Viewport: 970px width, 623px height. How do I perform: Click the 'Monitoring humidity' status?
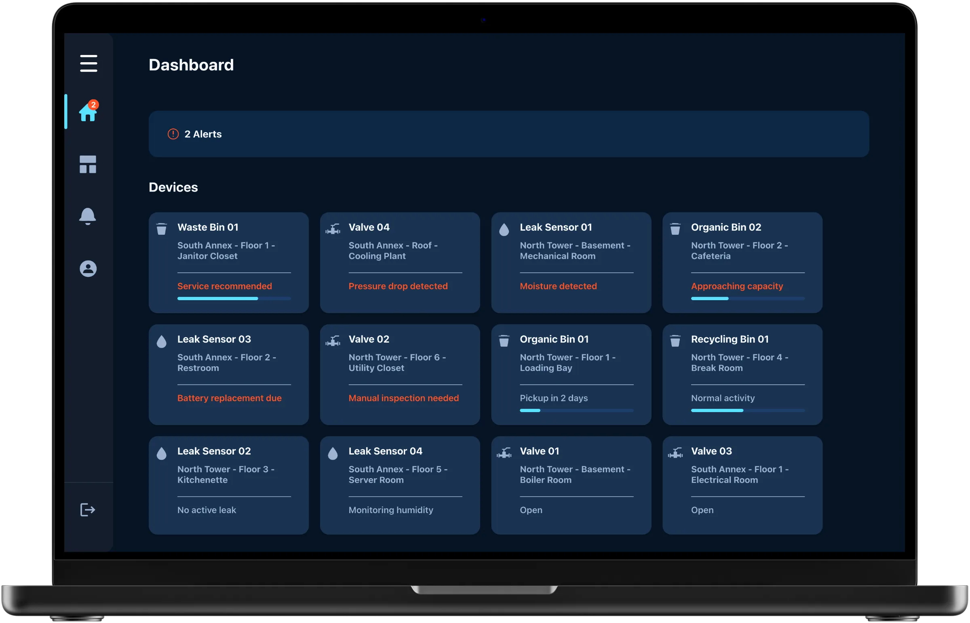point(391,510)
